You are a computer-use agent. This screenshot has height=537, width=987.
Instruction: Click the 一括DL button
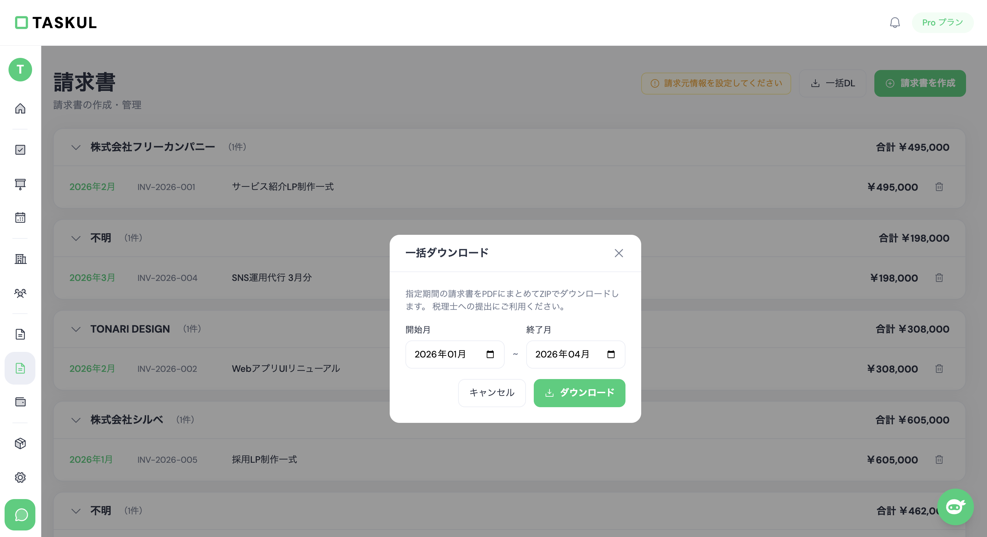coord(832,83)
